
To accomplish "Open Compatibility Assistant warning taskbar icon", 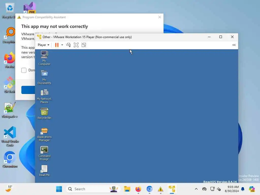I will click(160, 189).
